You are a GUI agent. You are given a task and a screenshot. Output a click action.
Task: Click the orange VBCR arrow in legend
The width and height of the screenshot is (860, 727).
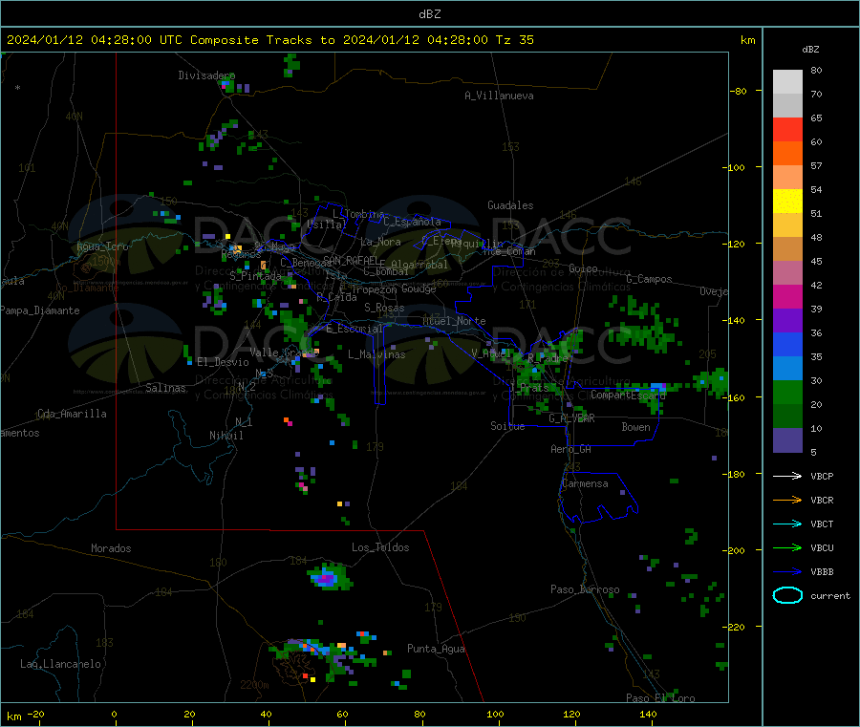pos(787,500)
